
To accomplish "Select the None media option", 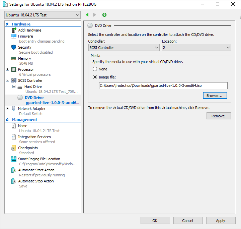I will coord(95,69).
